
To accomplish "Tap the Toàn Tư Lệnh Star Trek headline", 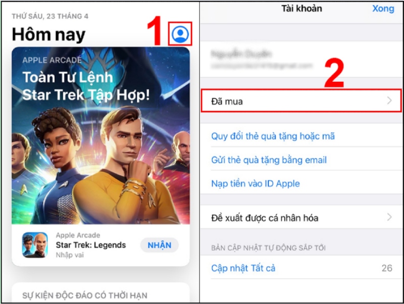I will coord(86,86).
